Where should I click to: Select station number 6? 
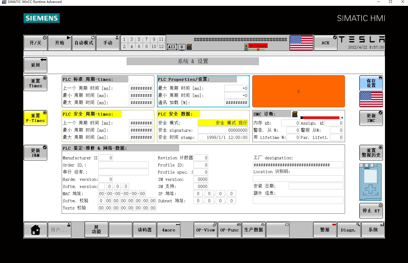coord(139,46)
